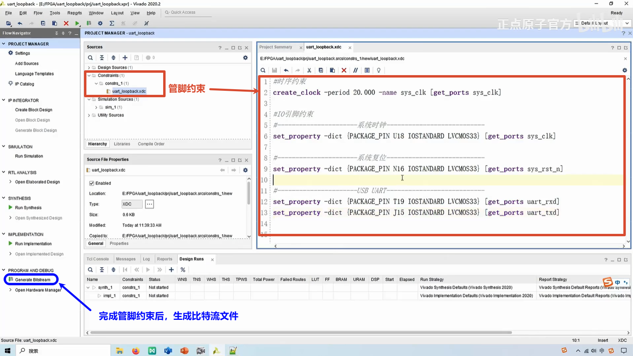Open Add Sources in Flow Navigator
The image size is (633, 356).
[x=27, y=63]
